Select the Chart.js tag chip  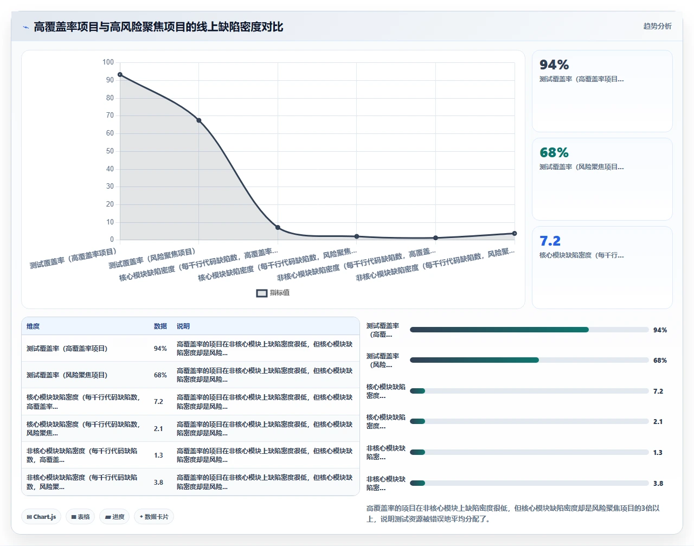(x=41, y=517)
